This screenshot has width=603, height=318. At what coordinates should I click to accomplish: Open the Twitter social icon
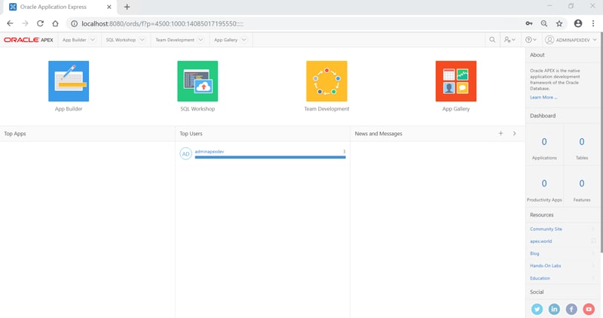click(537, 309)
